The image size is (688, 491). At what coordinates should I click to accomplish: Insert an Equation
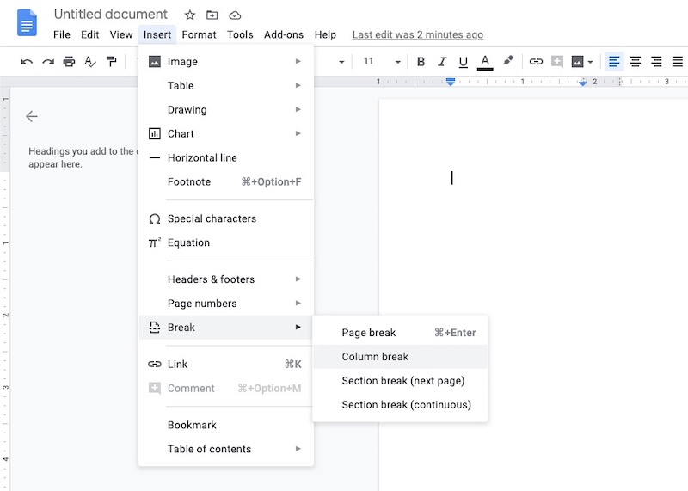click(x=226, y=242)
